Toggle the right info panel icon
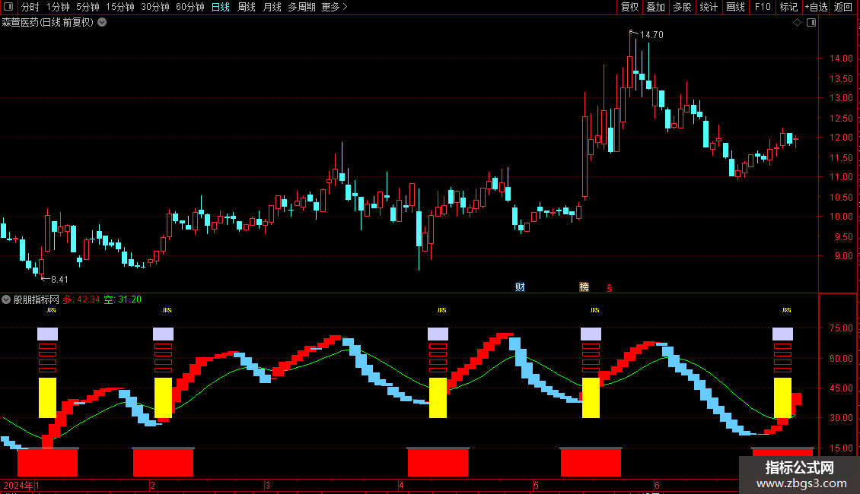 coord(811,23)
